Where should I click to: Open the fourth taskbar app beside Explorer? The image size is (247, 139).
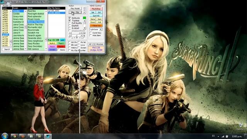pos(39,136)
